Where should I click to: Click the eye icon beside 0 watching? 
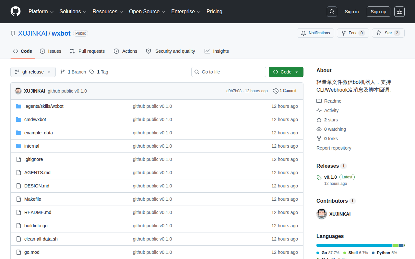coord(319,129)
